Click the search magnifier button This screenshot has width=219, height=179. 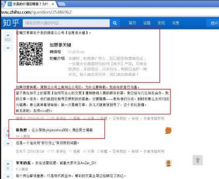point(115,23)
